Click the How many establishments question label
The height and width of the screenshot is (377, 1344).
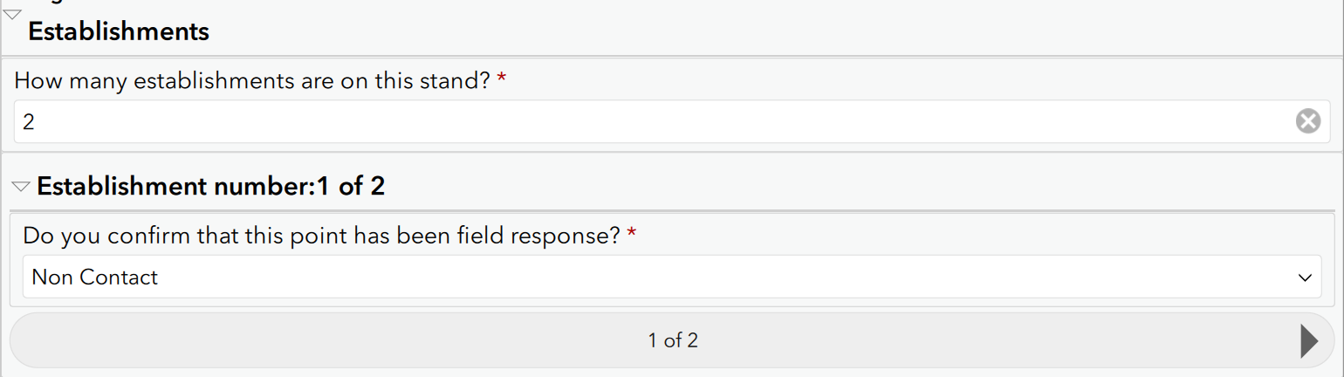click(252, 81)
